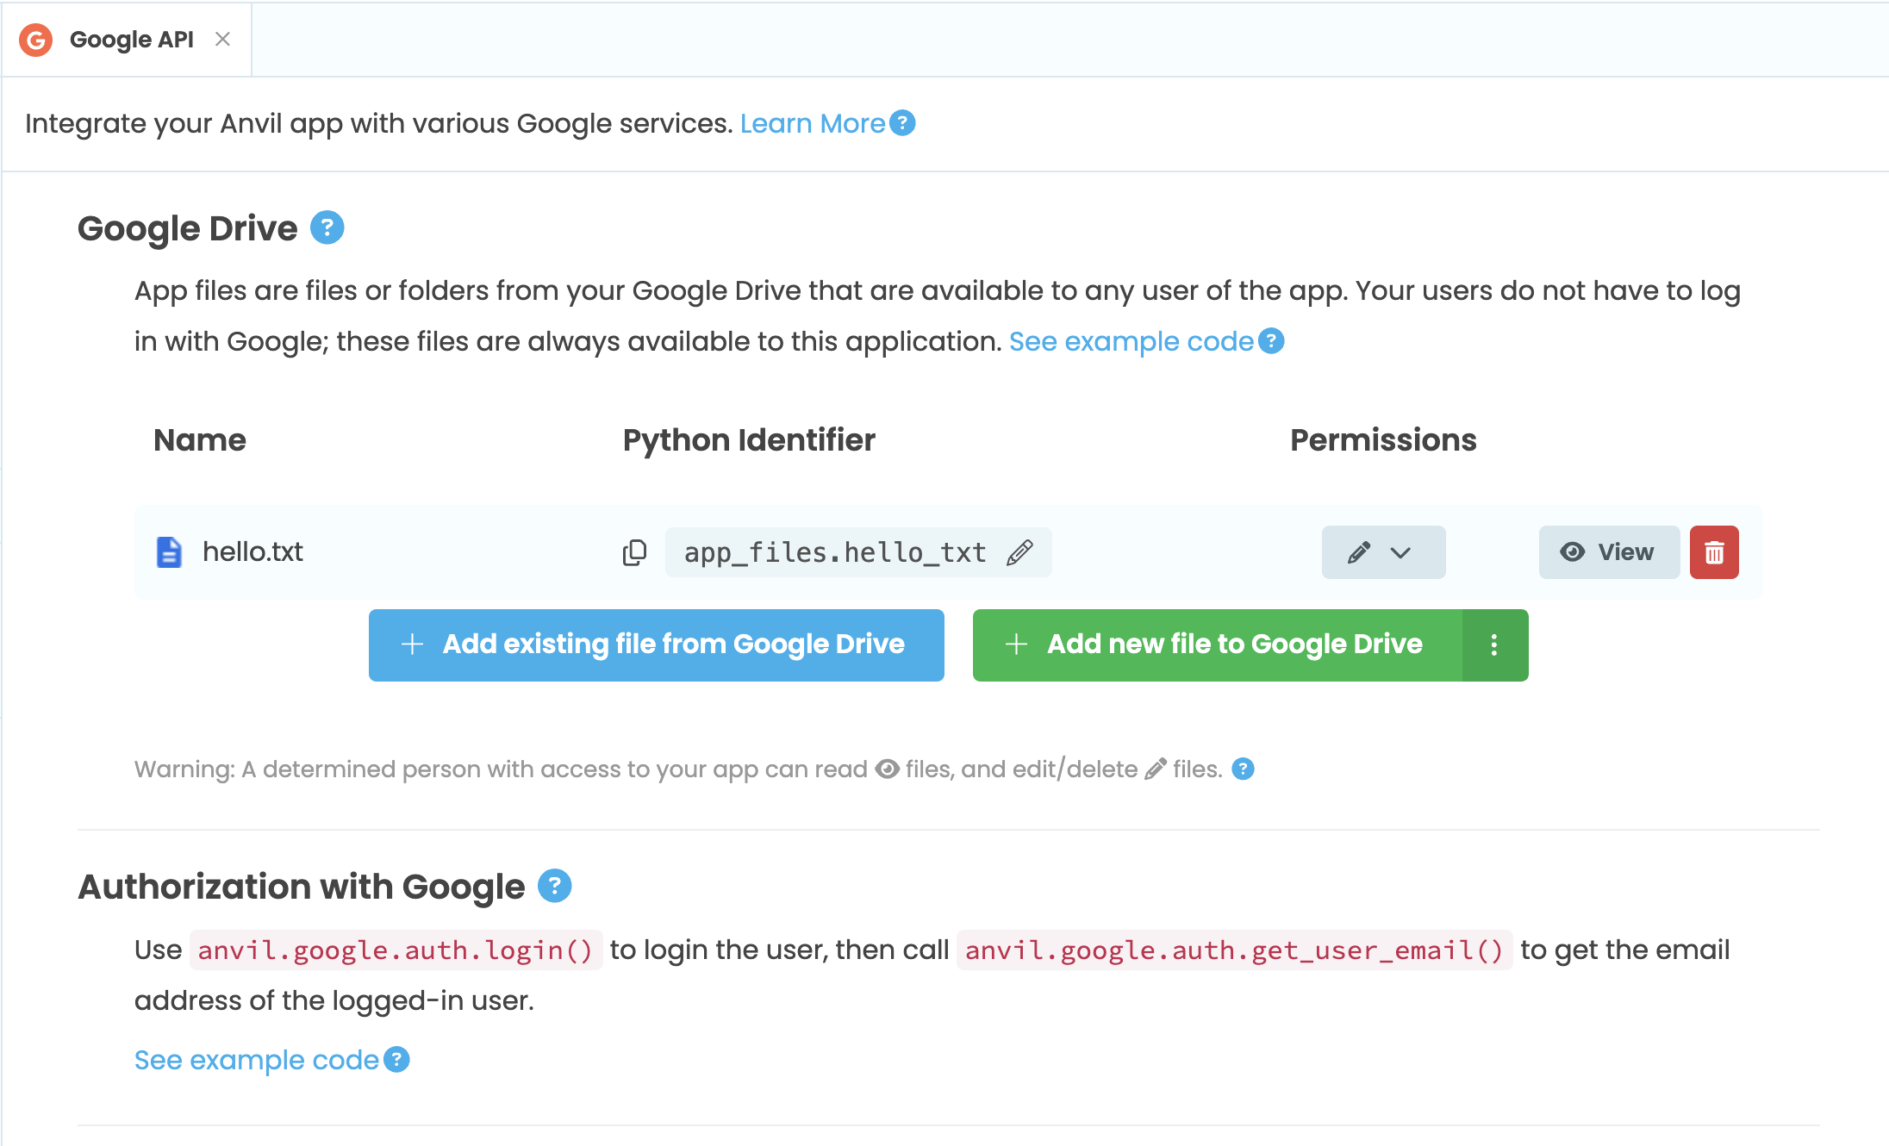
Task: Open the three-dot menu on Add new file
Action: coord(1494,645)
